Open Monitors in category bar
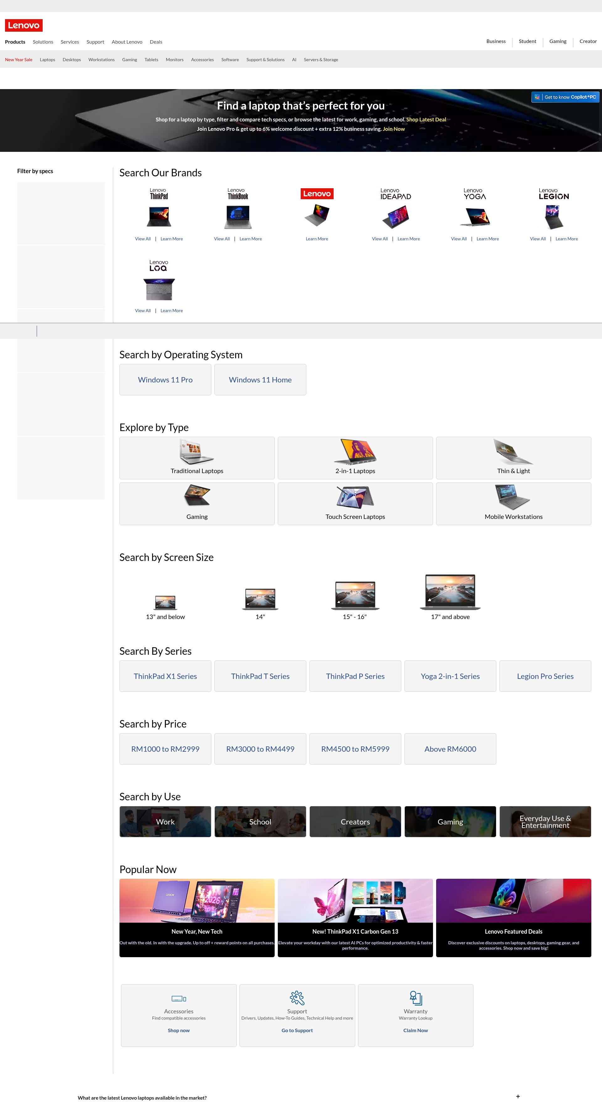Image resolution: width=602 pixels, height=1104 pixels. [174, 60]
